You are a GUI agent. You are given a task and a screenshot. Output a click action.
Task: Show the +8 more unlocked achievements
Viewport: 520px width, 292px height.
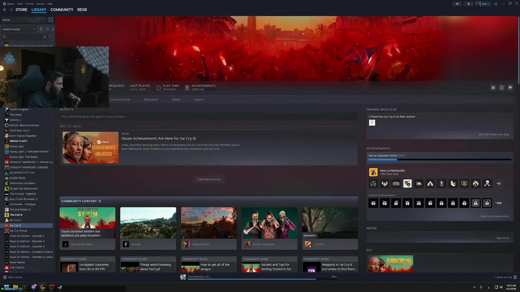[x=498, y=184]
